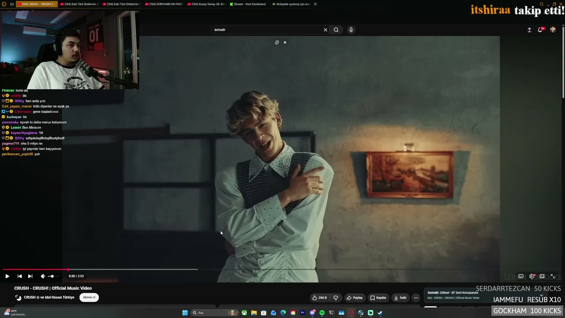
Task: Open more actions three-dot menu
Action: pos(416,298)
